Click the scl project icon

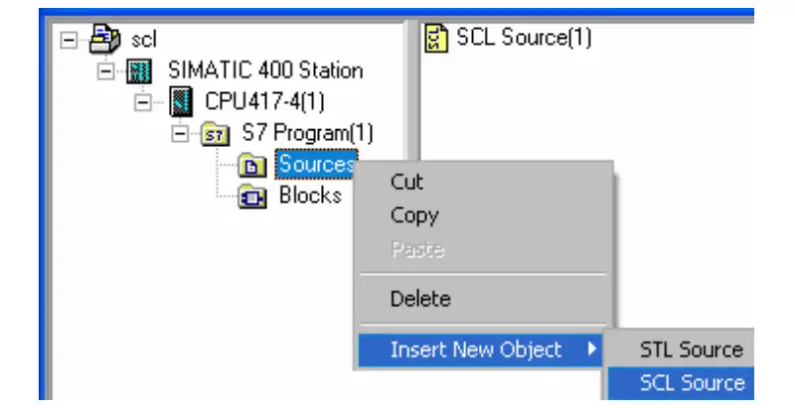(105, 39)
